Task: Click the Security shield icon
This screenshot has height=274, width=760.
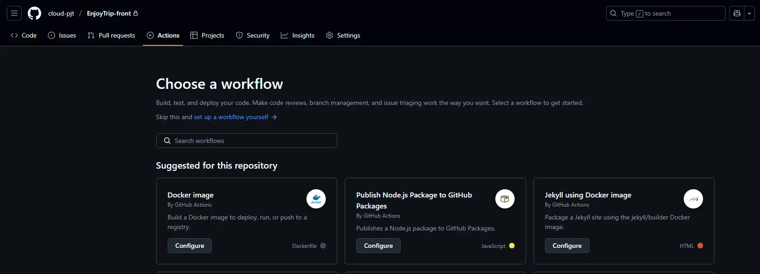Action: point(239,35)
